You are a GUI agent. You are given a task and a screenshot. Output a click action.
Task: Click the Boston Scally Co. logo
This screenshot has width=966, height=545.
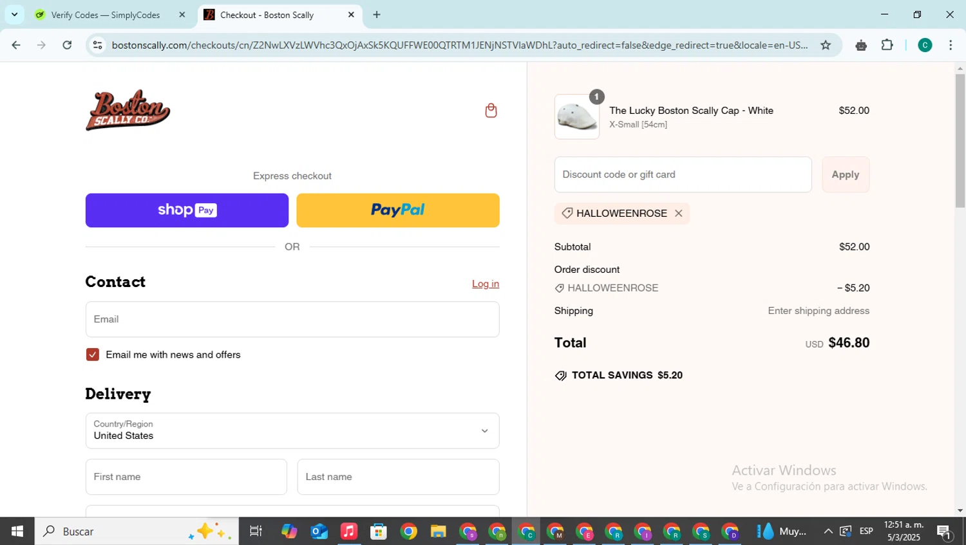[128, 110]
